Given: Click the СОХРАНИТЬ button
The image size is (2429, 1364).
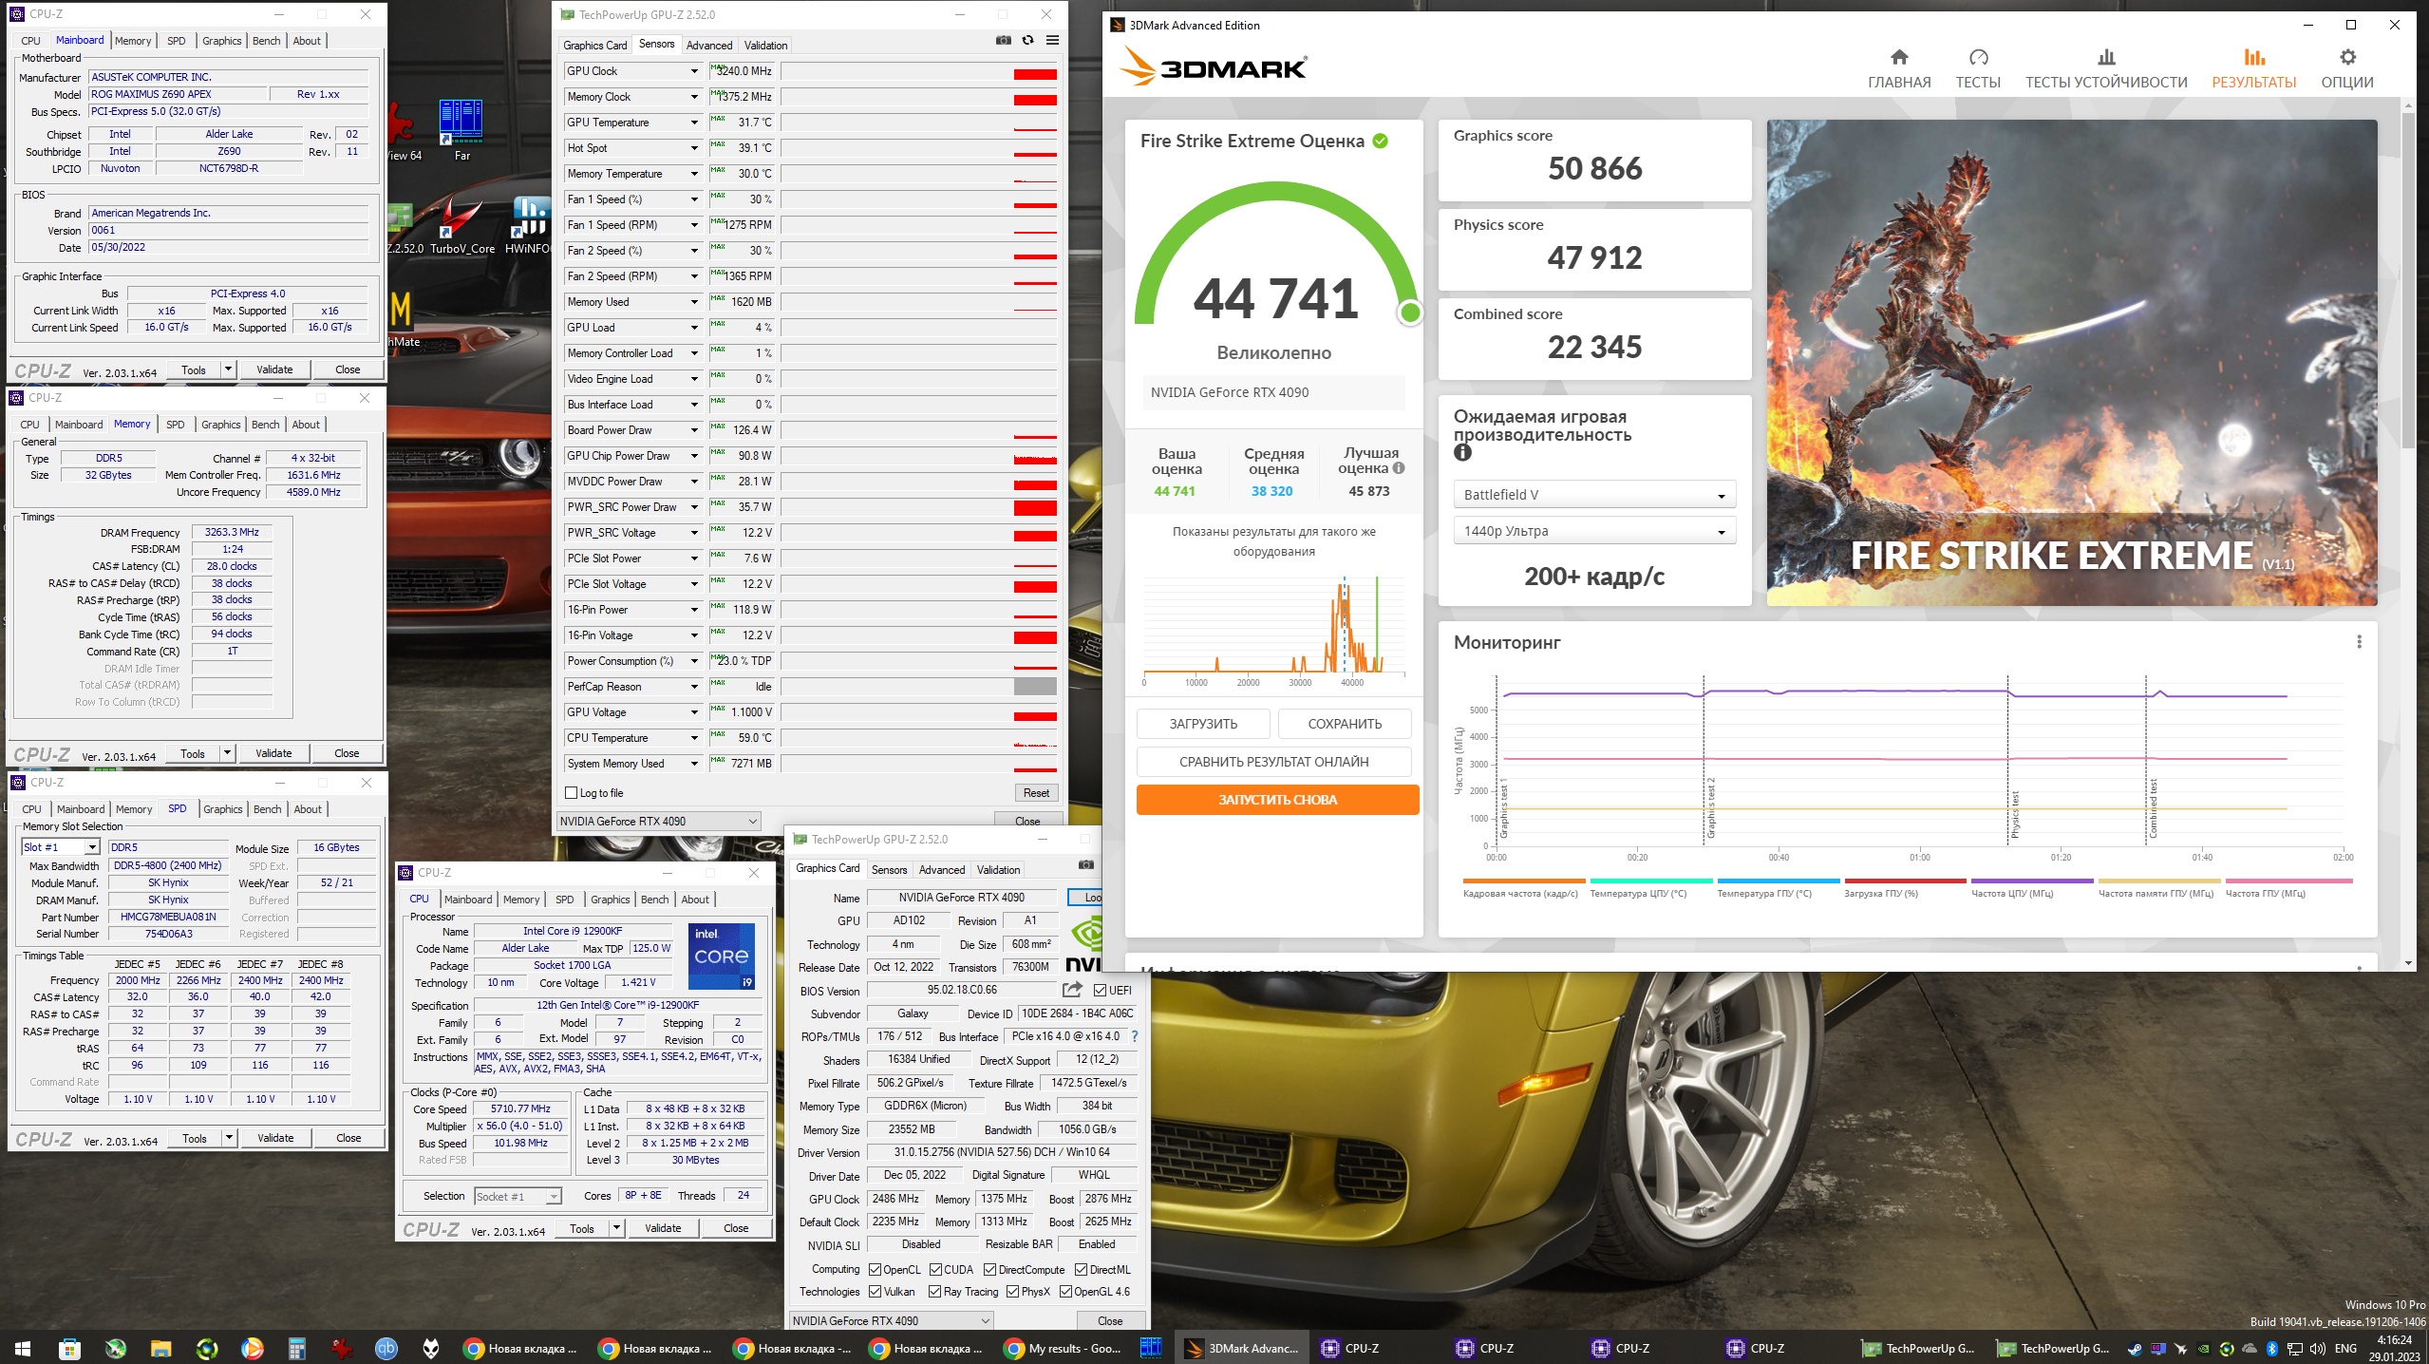Looking at the screenshot, I should (1345, 724).
